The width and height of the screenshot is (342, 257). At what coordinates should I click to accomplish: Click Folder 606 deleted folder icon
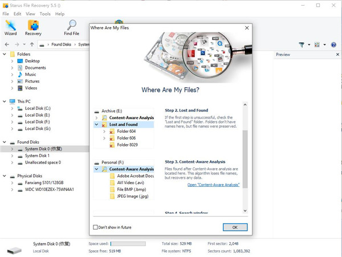pyautogui.click(x=112, y=138)
